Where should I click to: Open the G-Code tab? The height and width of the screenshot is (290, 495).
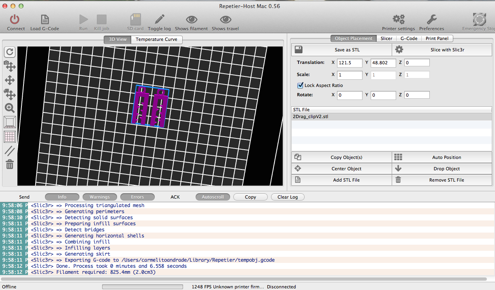coord(409,38)
